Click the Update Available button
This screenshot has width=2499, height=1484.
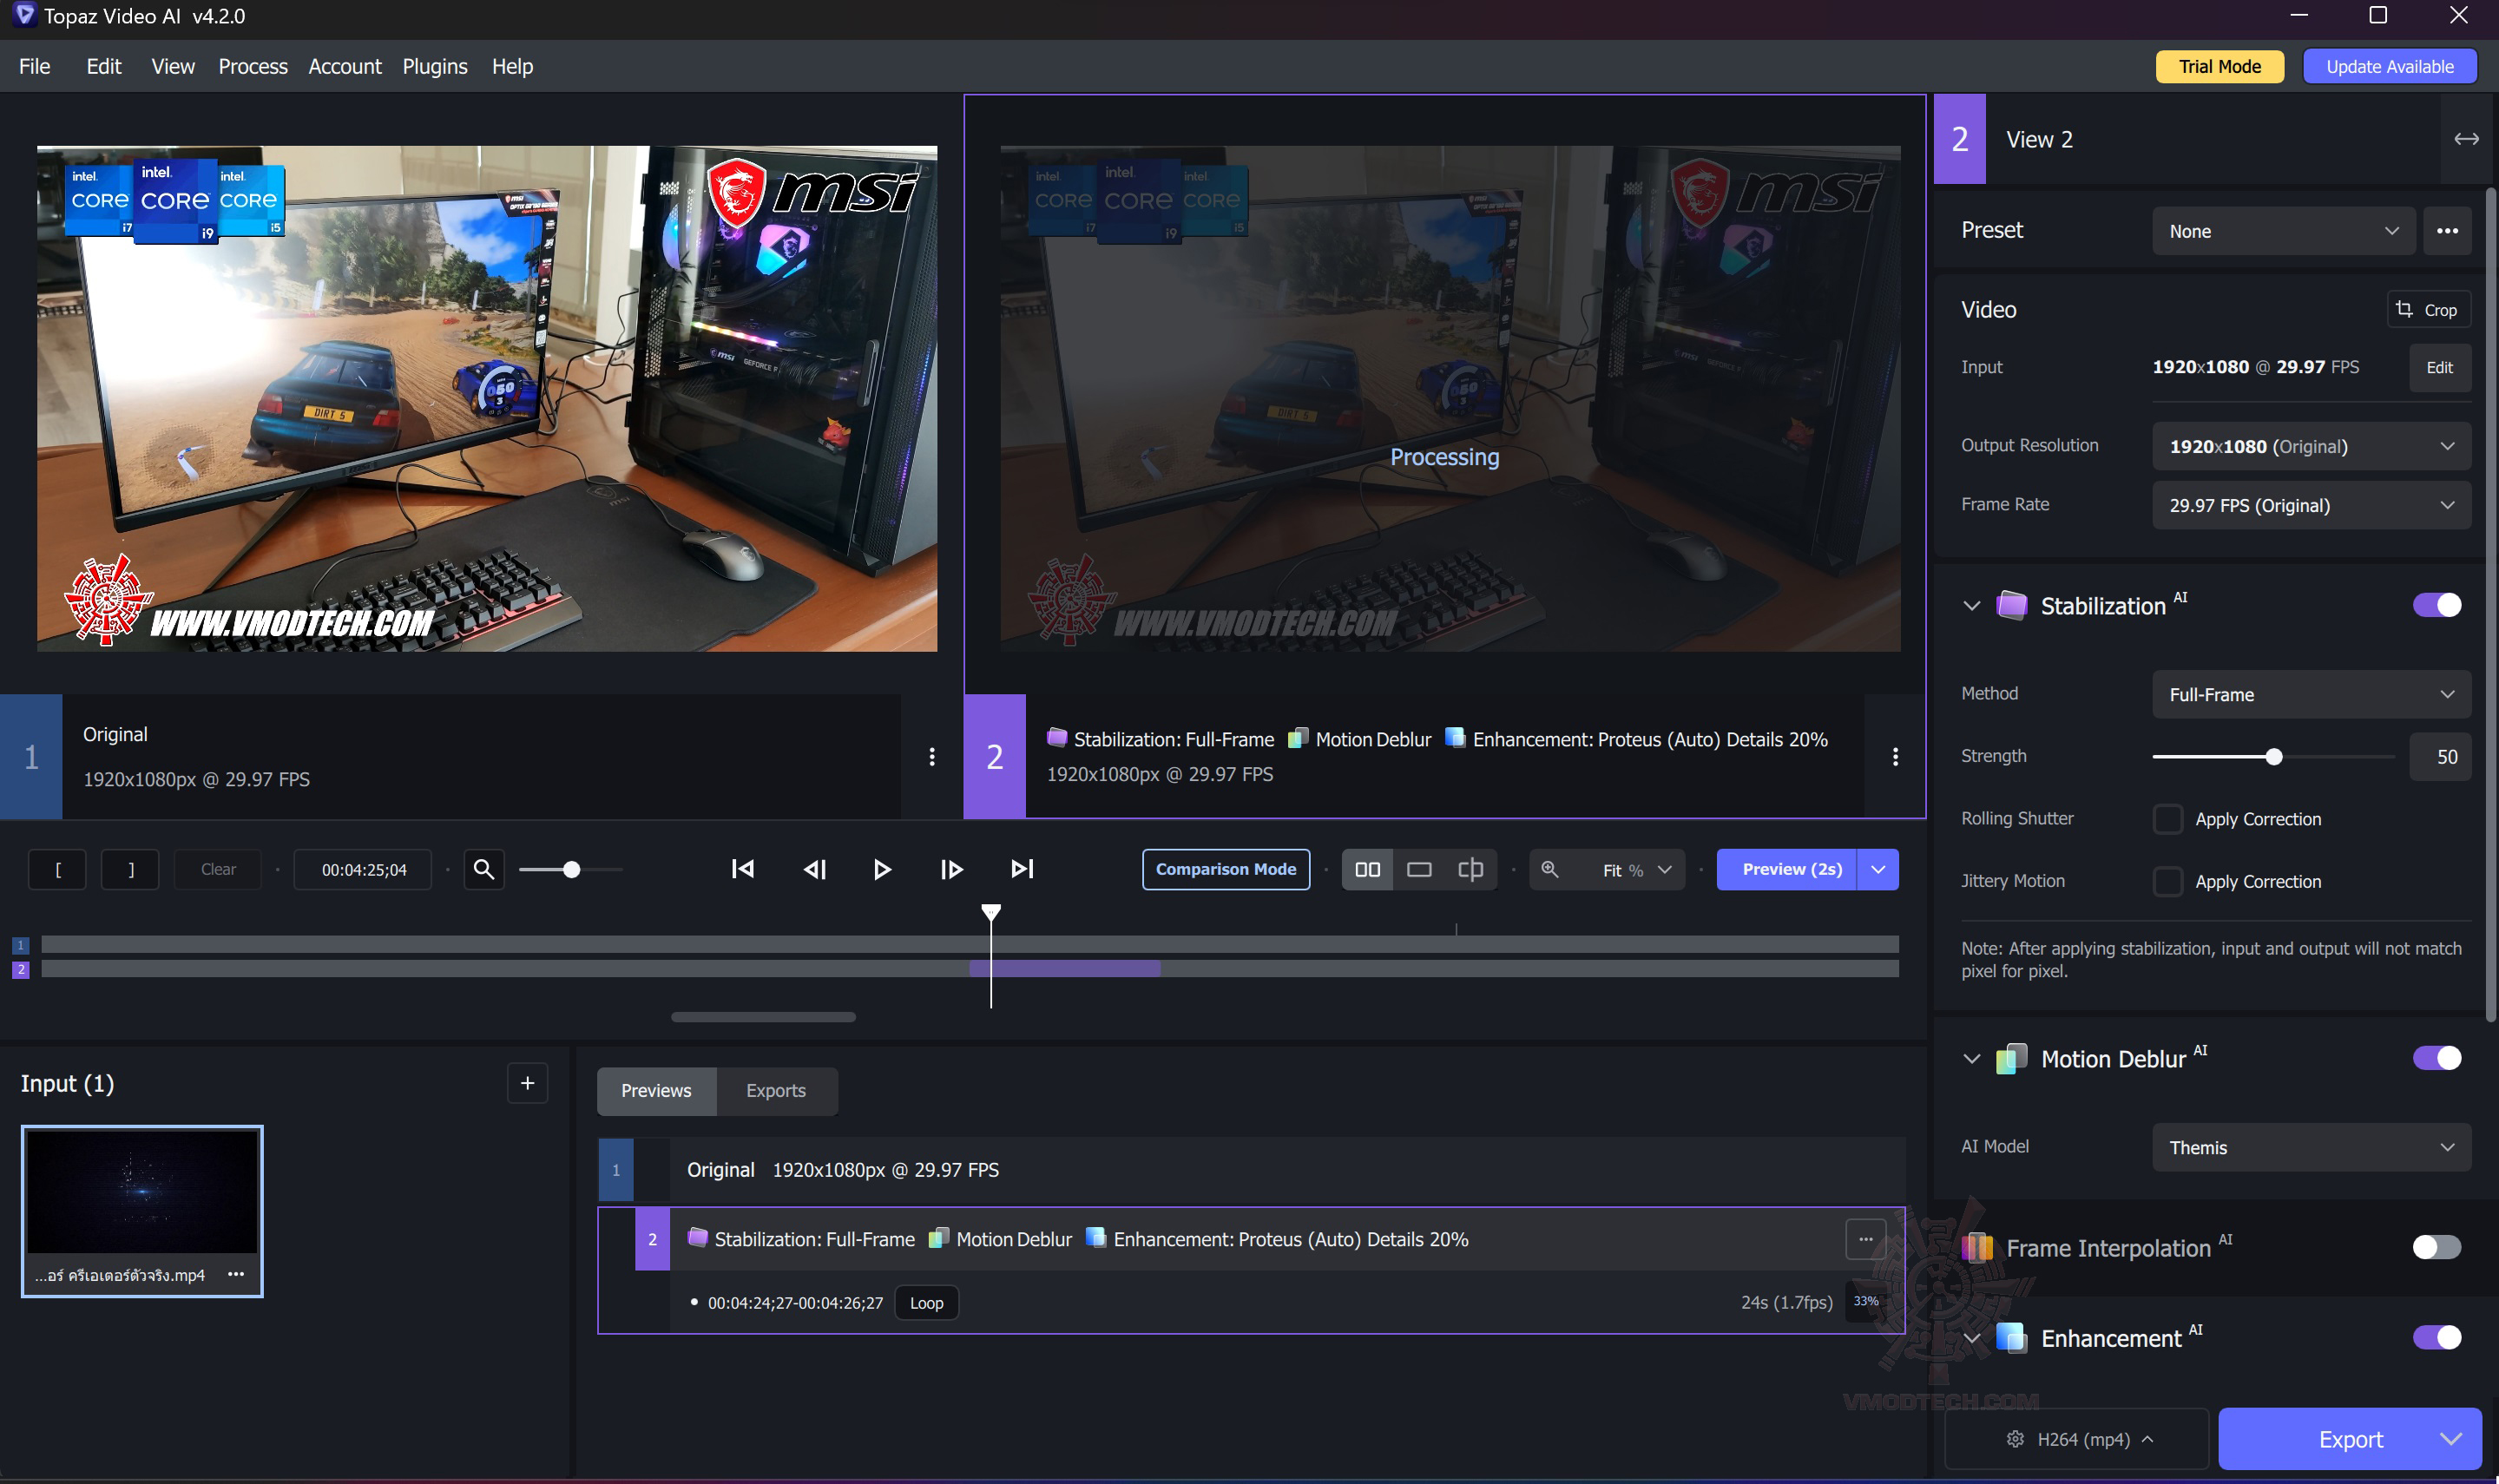pyautogui.click(x=2388, y=67)
